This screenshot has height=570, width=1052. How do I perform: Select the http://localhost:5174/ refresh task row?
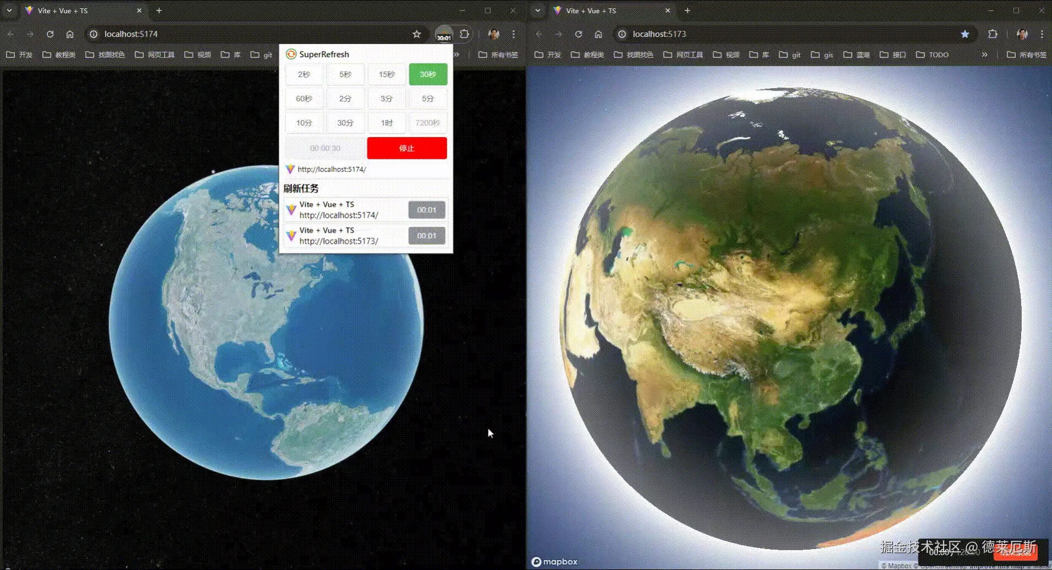366,210
